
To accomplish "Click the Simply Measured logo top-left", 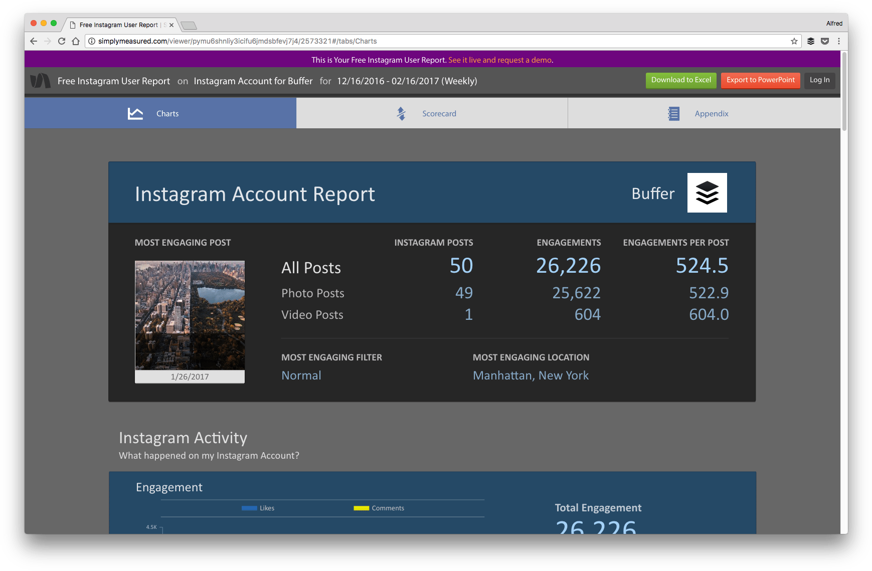I will [x=41, y=80].
